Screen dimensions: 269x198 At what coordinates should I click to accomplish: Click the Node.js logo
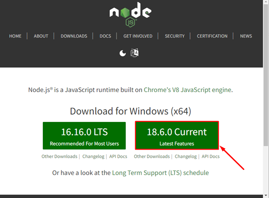pyautogui.click(x=130, y=15)
